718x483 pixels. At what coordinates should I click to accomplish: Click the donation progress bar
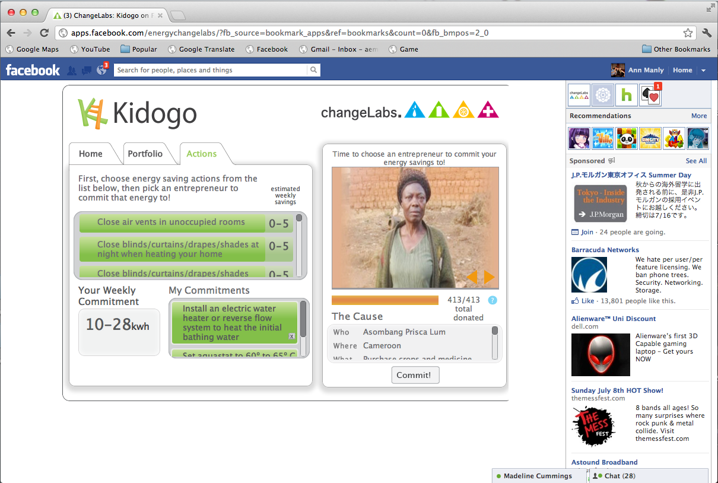(385, 300)
